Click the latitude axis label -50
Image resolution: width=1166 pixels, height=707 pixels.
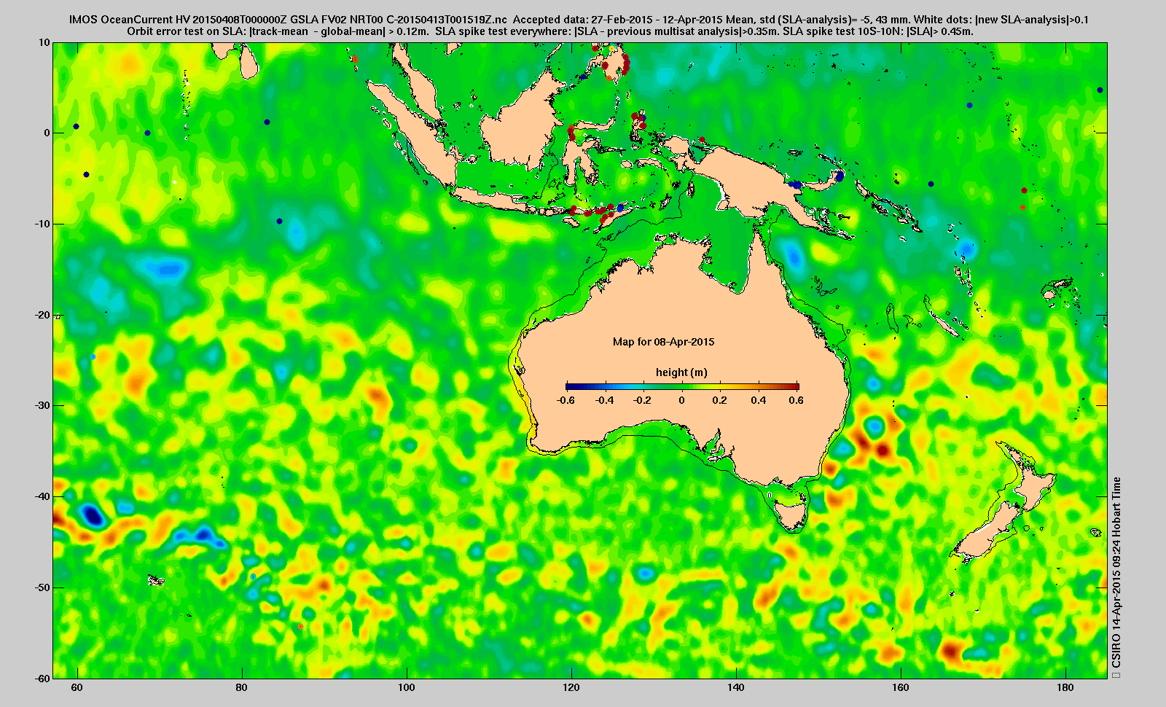click(x=42, y=587)
